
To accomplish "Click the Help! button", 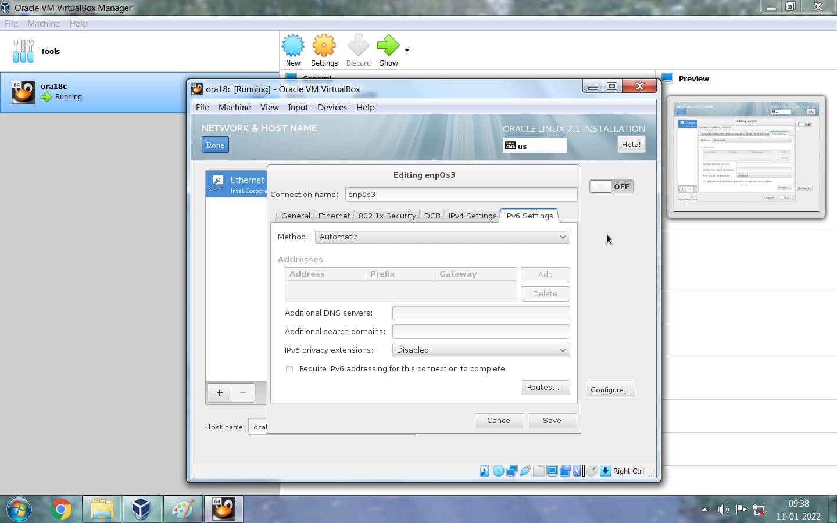I will pos(631,145).
